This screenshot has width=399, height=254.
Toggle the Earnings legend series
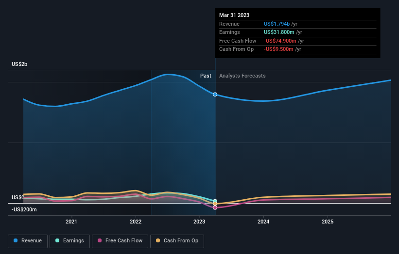69,241
